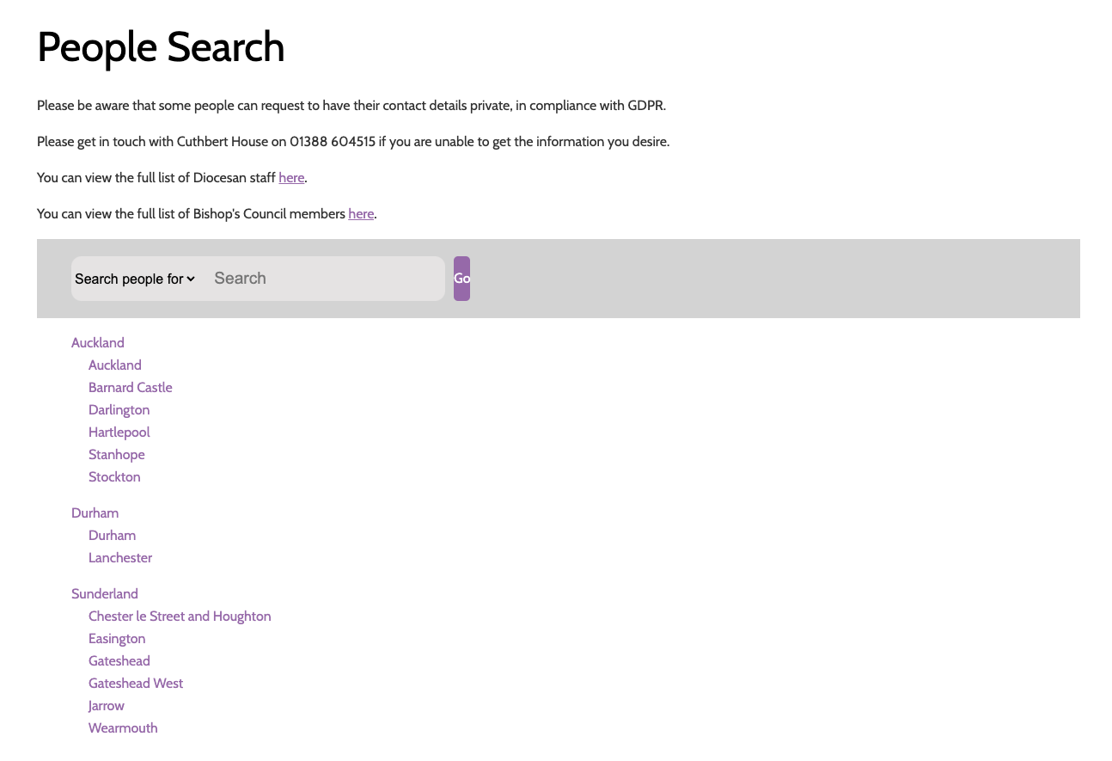
Task: Click the 'People Search' page heading
Action: pyautogui.click(x=161, y=47)
